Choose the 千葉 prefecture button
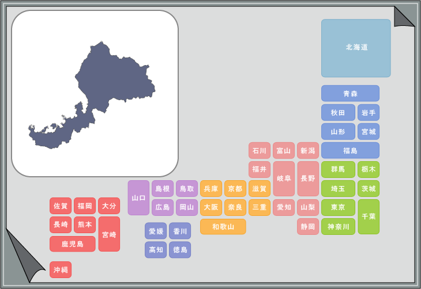The image size is (421, 289). pyautogui.click(x=369, y=216)
